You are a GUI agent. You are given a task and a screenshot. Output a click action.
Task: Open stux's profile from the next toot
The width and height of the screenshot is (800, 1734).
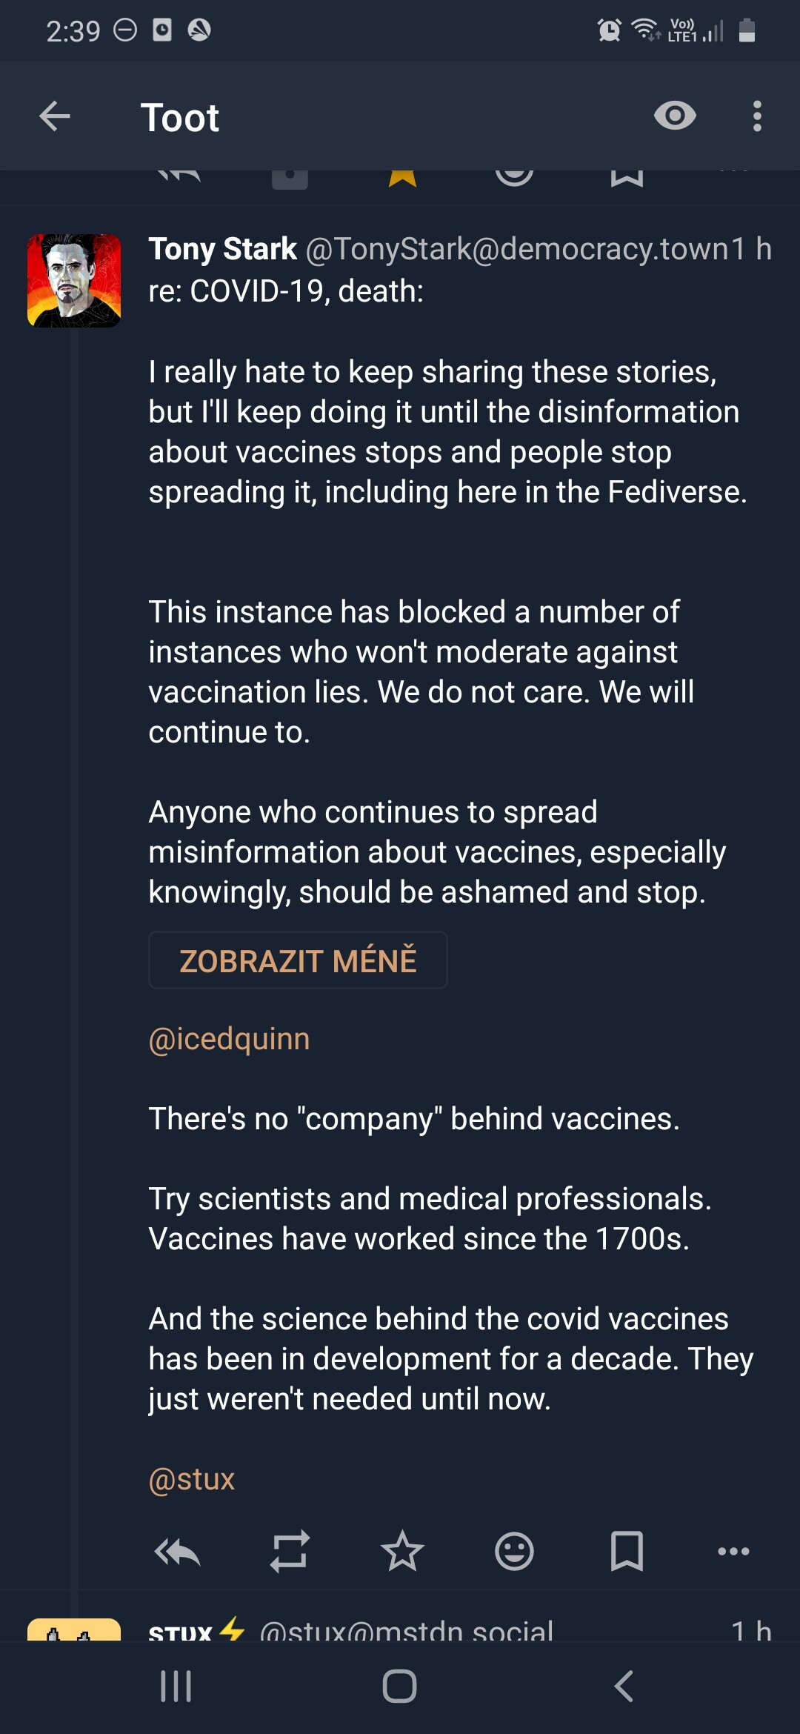click(181, 1630)
